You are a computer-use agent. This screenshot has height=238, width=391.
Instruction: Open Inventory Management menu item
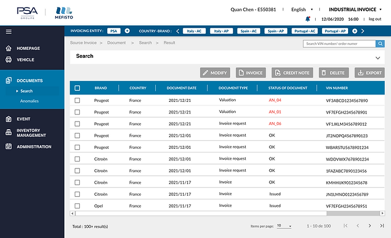pyautogui.click(x=31, y=133)
